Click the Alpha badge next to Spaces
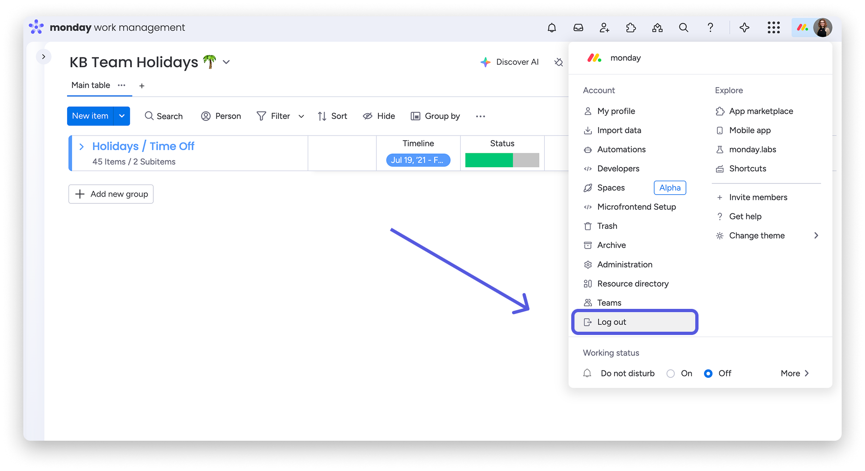Viewport: 865px width, 471px height. pyautogui.click(x=670, y=188)
